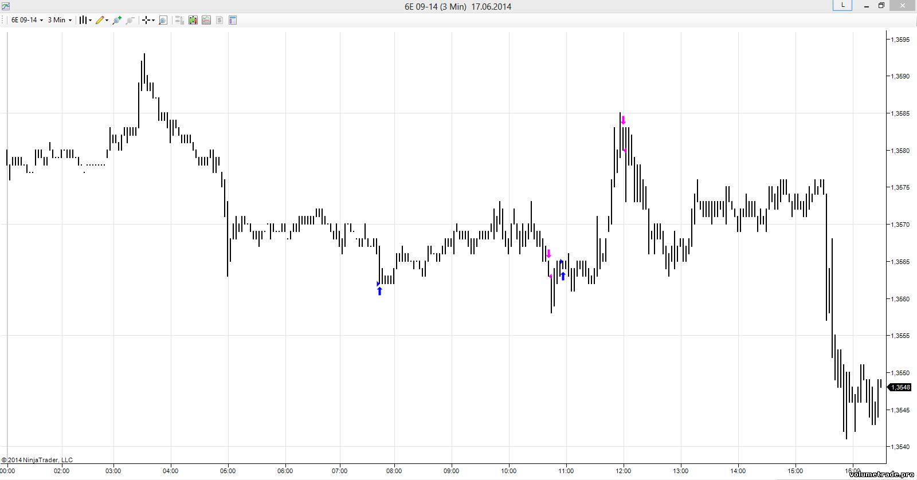This screenshot has height=480, width=917.
Task: Click the 09:00 time axis label
Action: coord(451,471)
